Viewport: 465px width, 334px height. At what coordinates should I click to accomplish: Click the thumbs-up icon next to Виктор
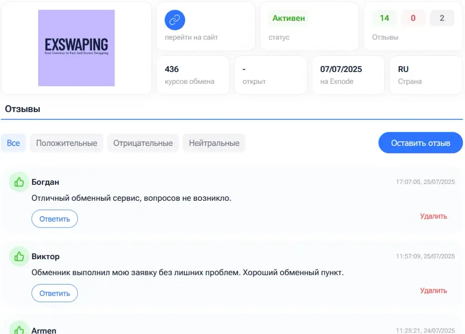point(19,257)
